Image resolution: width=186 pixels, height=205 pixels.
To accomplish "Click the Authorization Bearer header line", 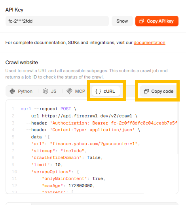I will [x=102, y=123].
